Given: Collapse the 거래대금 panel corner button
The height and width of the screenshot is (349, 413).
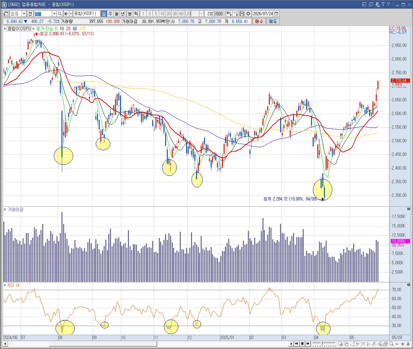Looking at the screenshot, I should coord(409,209).
